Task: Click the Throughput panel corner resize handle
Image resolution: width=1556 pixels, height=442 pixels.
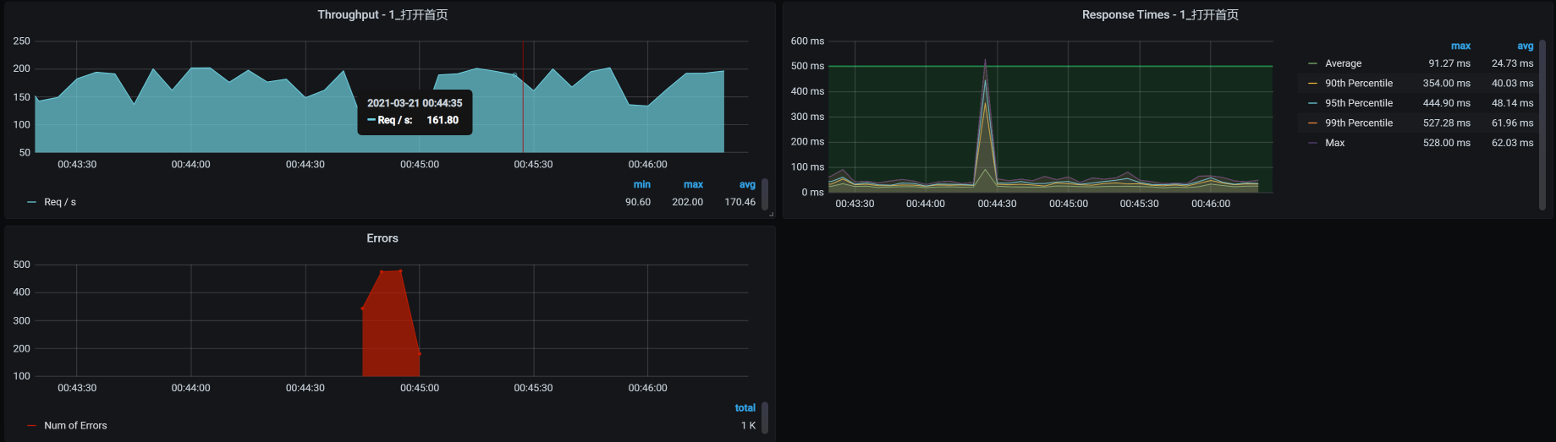Action: pyautogui.click(x=771, y=215)
